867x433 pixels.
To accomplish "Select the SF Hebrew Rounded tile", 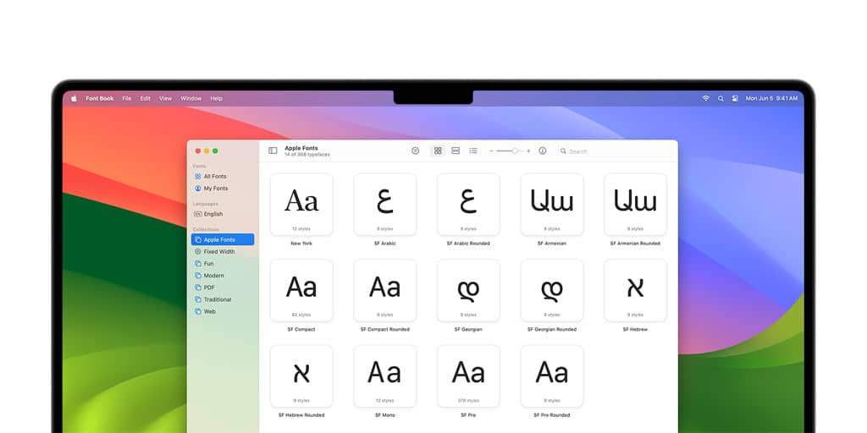I will (301, 376).
